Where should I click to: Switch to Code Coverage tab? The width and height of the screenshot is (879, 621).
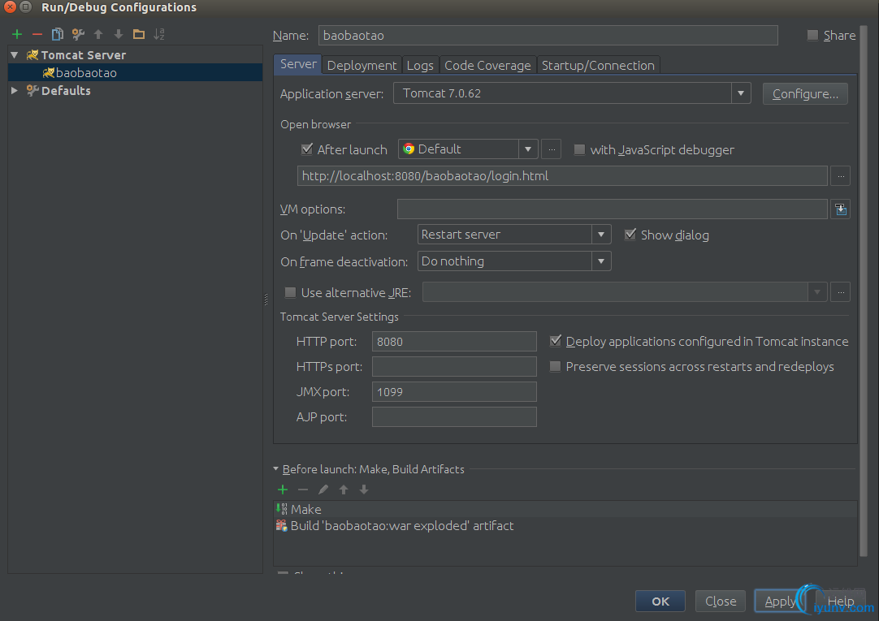click(x=487, y=66)
